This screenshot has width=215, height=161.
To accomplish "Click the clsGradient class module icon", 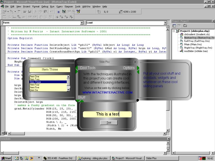I will click(182, 35).
